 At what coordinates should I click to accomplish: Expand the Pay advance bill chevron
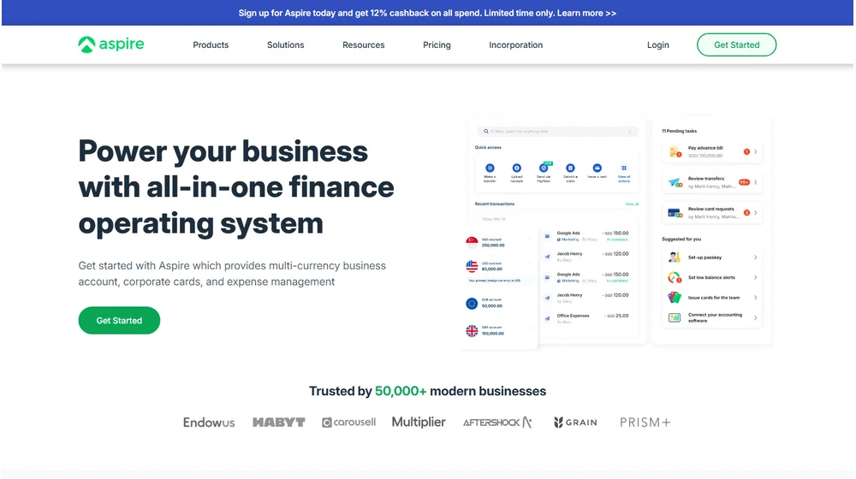click(x=756, y=151)
